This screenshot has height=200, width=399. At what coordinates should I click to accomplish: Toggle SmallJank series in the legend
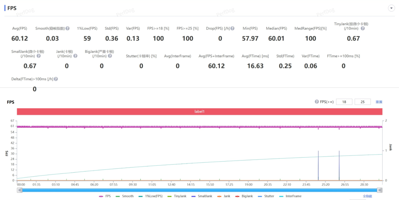201,196
